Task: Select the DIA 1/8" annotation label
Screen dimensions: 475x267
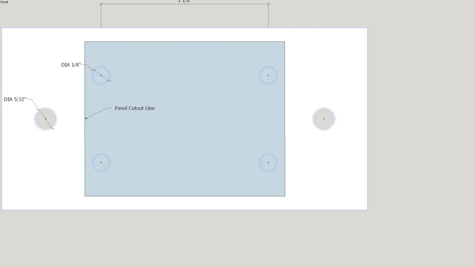Action: 71,65
